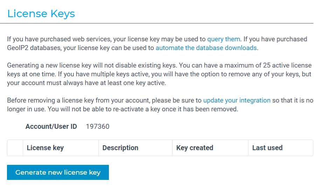Click "If you have purchased web services" text
Viewport: 332px width, 196px height.
coord(59,39)
